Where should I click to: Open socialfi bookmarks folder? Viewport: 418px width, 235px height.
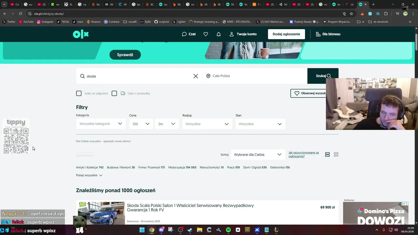[x=130, y=22]
